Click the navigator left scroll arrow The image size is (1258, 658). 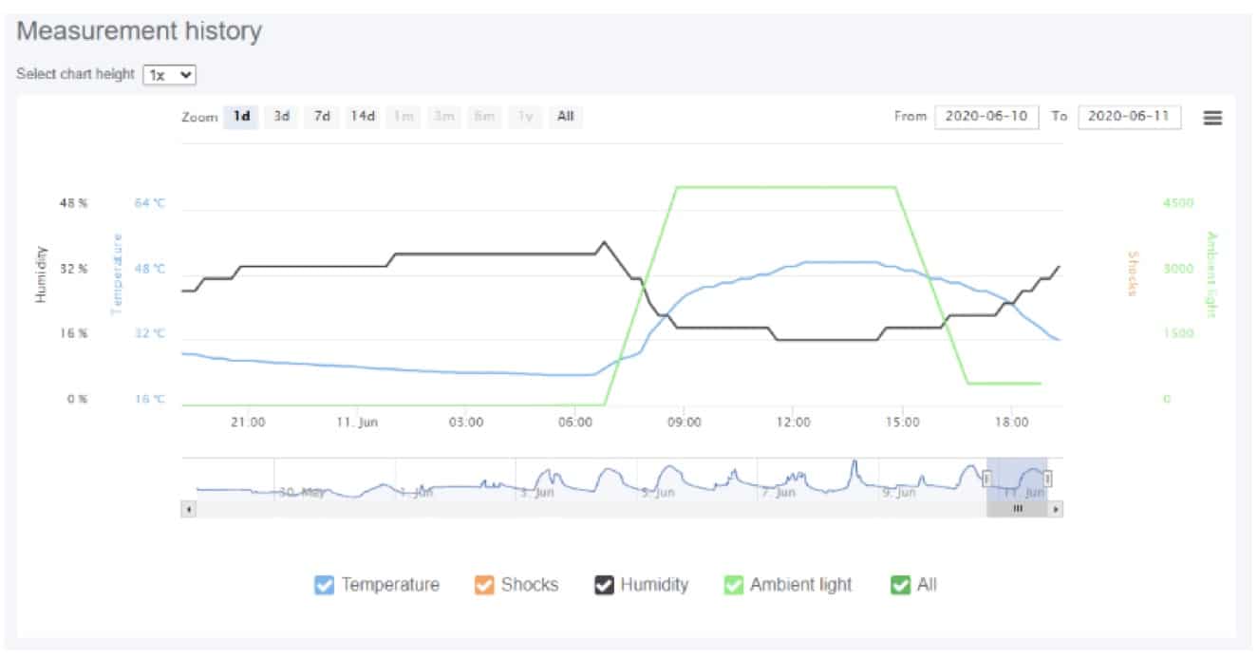[188, 510]
